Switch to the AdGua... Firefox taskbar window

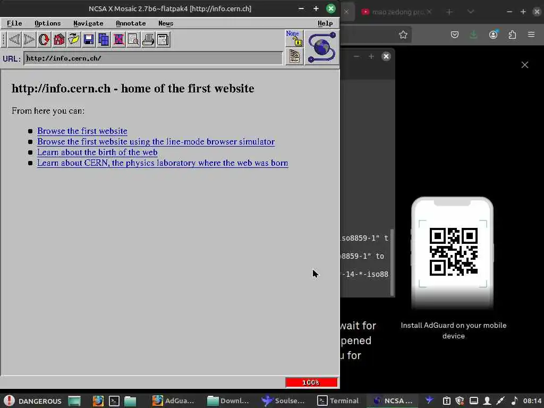point(174,401)
